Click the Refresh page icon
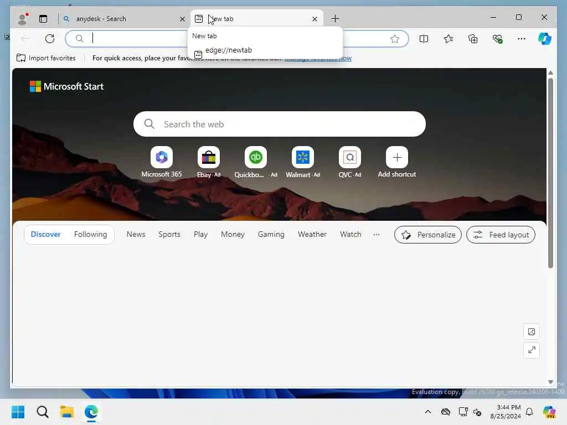The image size is (567, 425). 50,38
